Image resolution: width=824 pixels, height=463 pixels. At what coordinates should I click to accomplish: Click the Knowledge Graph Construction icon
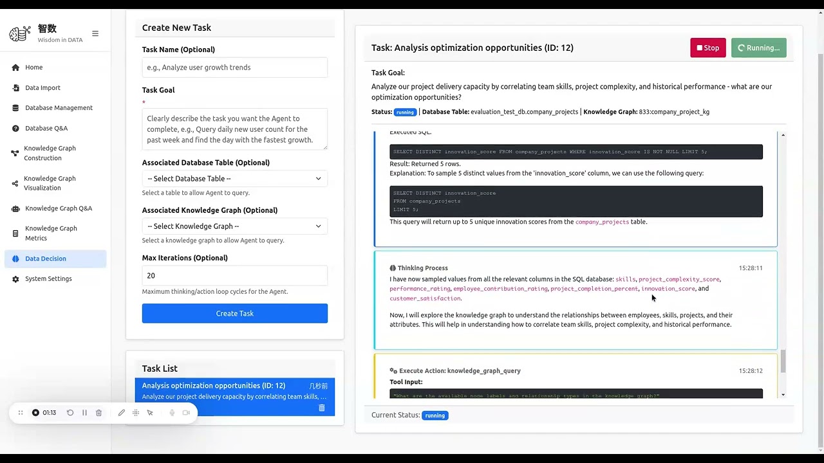[x=15, y=153]
